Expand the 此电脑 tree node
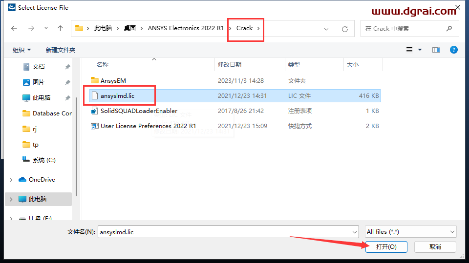The height and width of the screenshot is (263, 469). click(x=11, y=199)
